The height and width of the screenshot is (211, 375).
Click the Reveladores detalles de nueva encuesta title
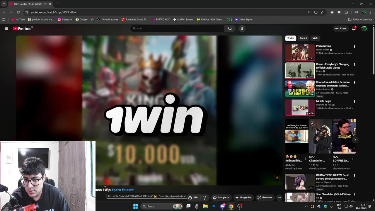pyautogui.click(x=333, y=84)
